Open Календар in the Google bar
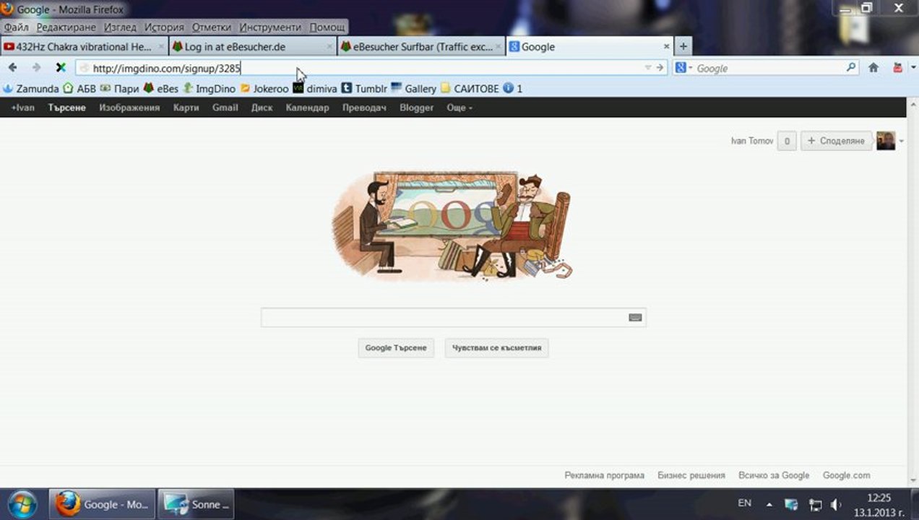Image resolution: width=919 pixels, height=520 pixels. pyautogui.click(x=307, y=108)
